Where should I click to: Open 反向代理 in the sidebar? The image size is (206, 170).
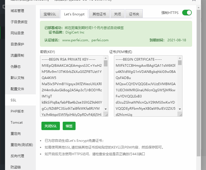pos(20,156)
